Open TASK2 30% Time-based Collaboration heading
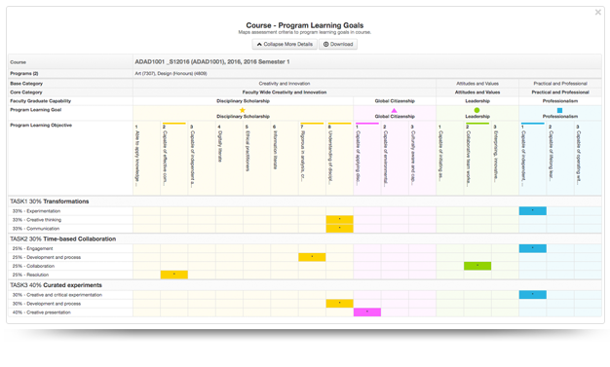Image resolution: width=610 pixels, height=367 pixels. (63, 239)
